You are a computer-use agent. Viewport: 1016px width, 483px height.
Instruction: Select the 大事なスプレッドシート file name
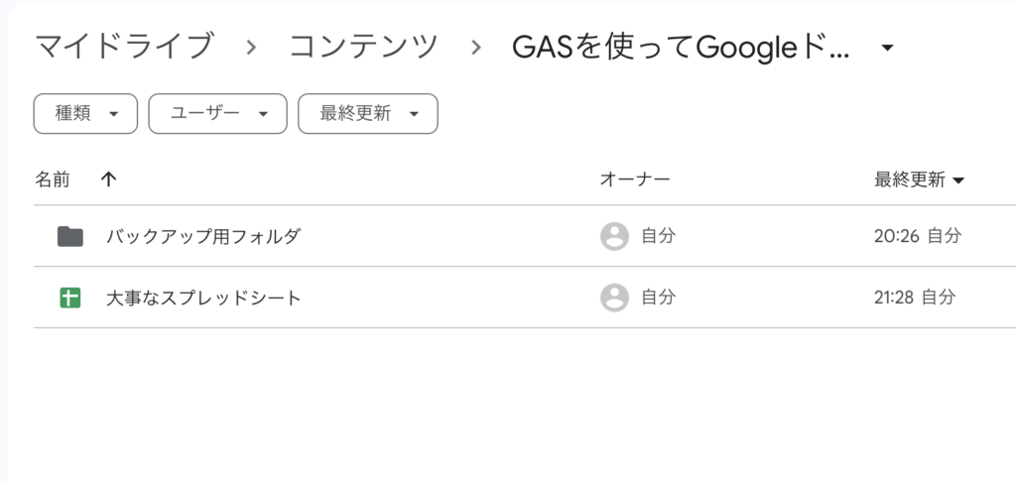203,297
